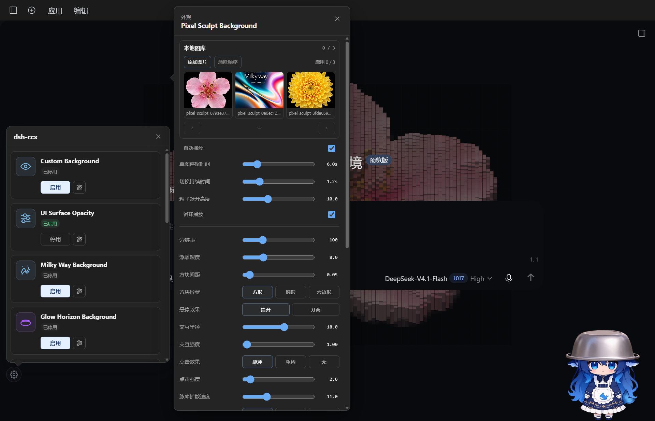655x421 pixels.
Task: Select 六边形 block shape
Action: point(324,292)
